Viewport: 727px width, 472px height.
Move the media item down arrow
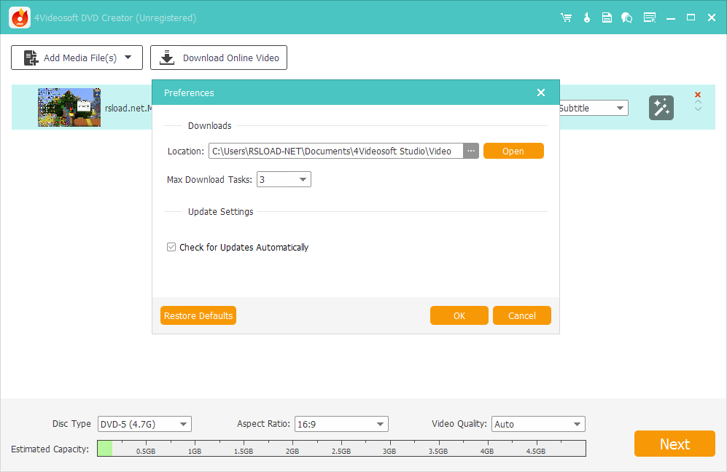[x=698, y=109]
